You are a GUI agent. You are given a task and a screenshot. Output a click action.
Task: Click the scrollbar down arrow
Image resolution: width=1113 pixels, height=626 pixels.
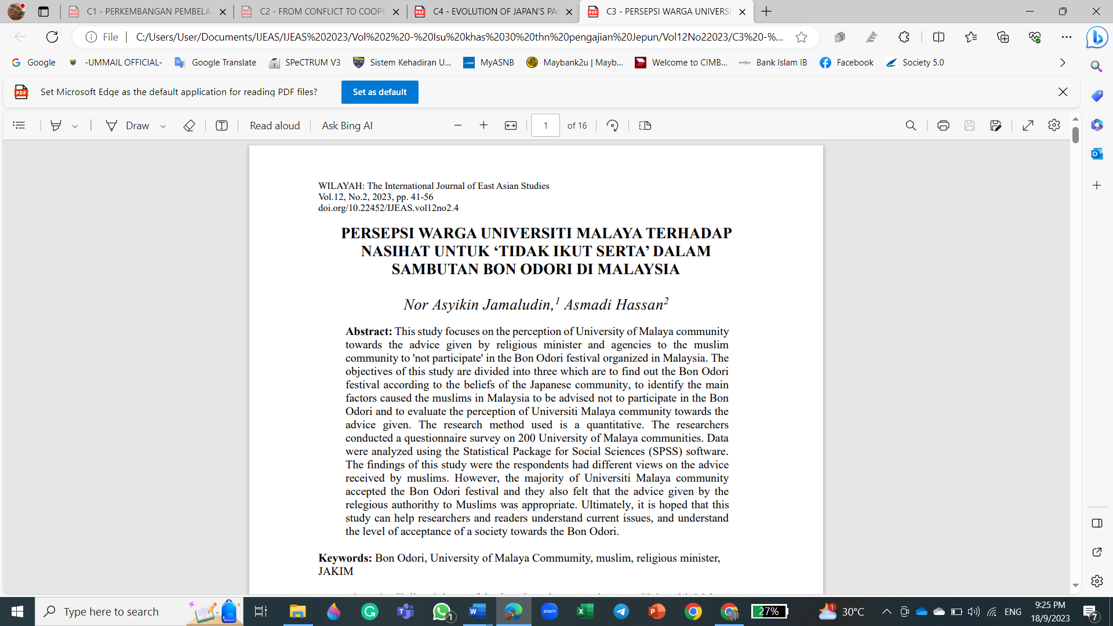point(1075,585)
